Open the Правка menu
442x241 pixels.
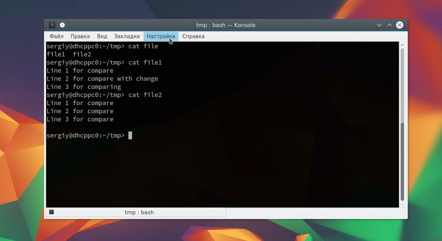coord(80,36)
